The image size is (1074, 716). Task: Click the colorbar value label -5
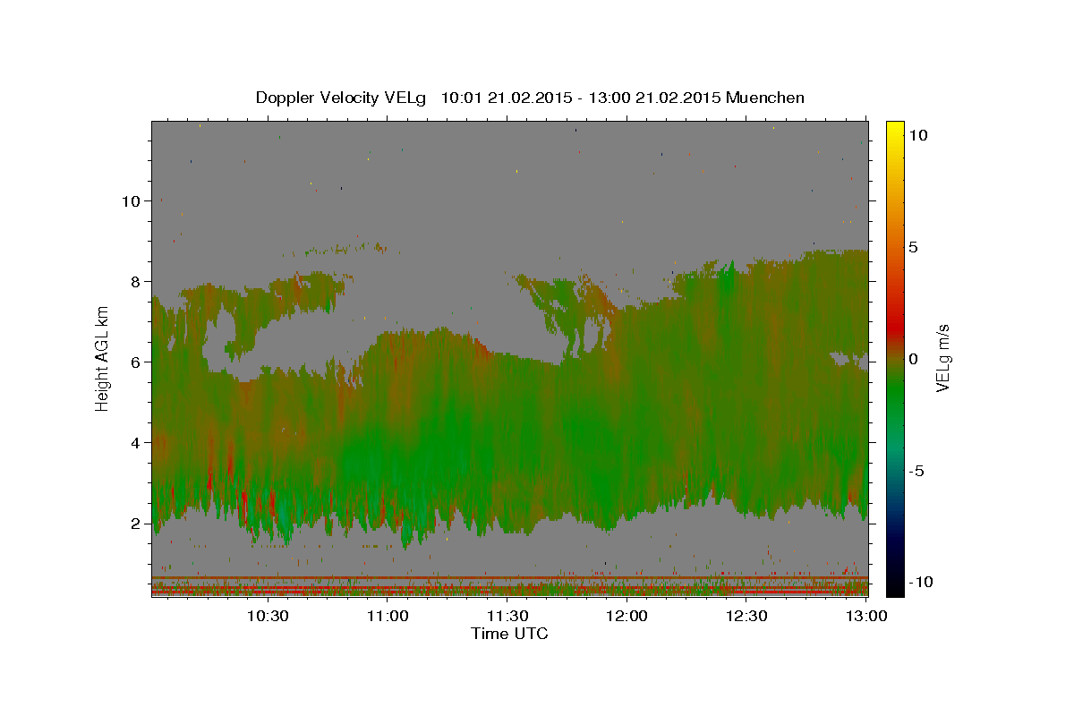916,471
